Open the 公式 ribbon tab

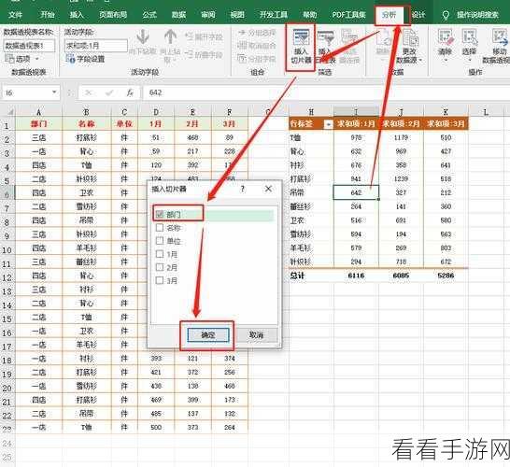[149, 15]
